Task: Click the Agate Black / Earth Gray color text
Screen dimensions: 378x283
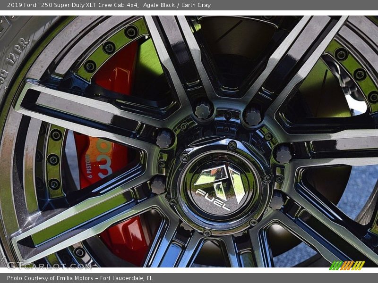Action: [x=177, y=5]
